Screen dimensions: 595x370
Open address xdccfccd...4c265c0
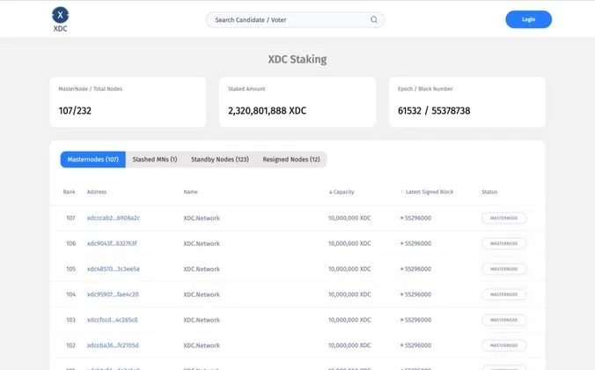click(x=113, y=320)
